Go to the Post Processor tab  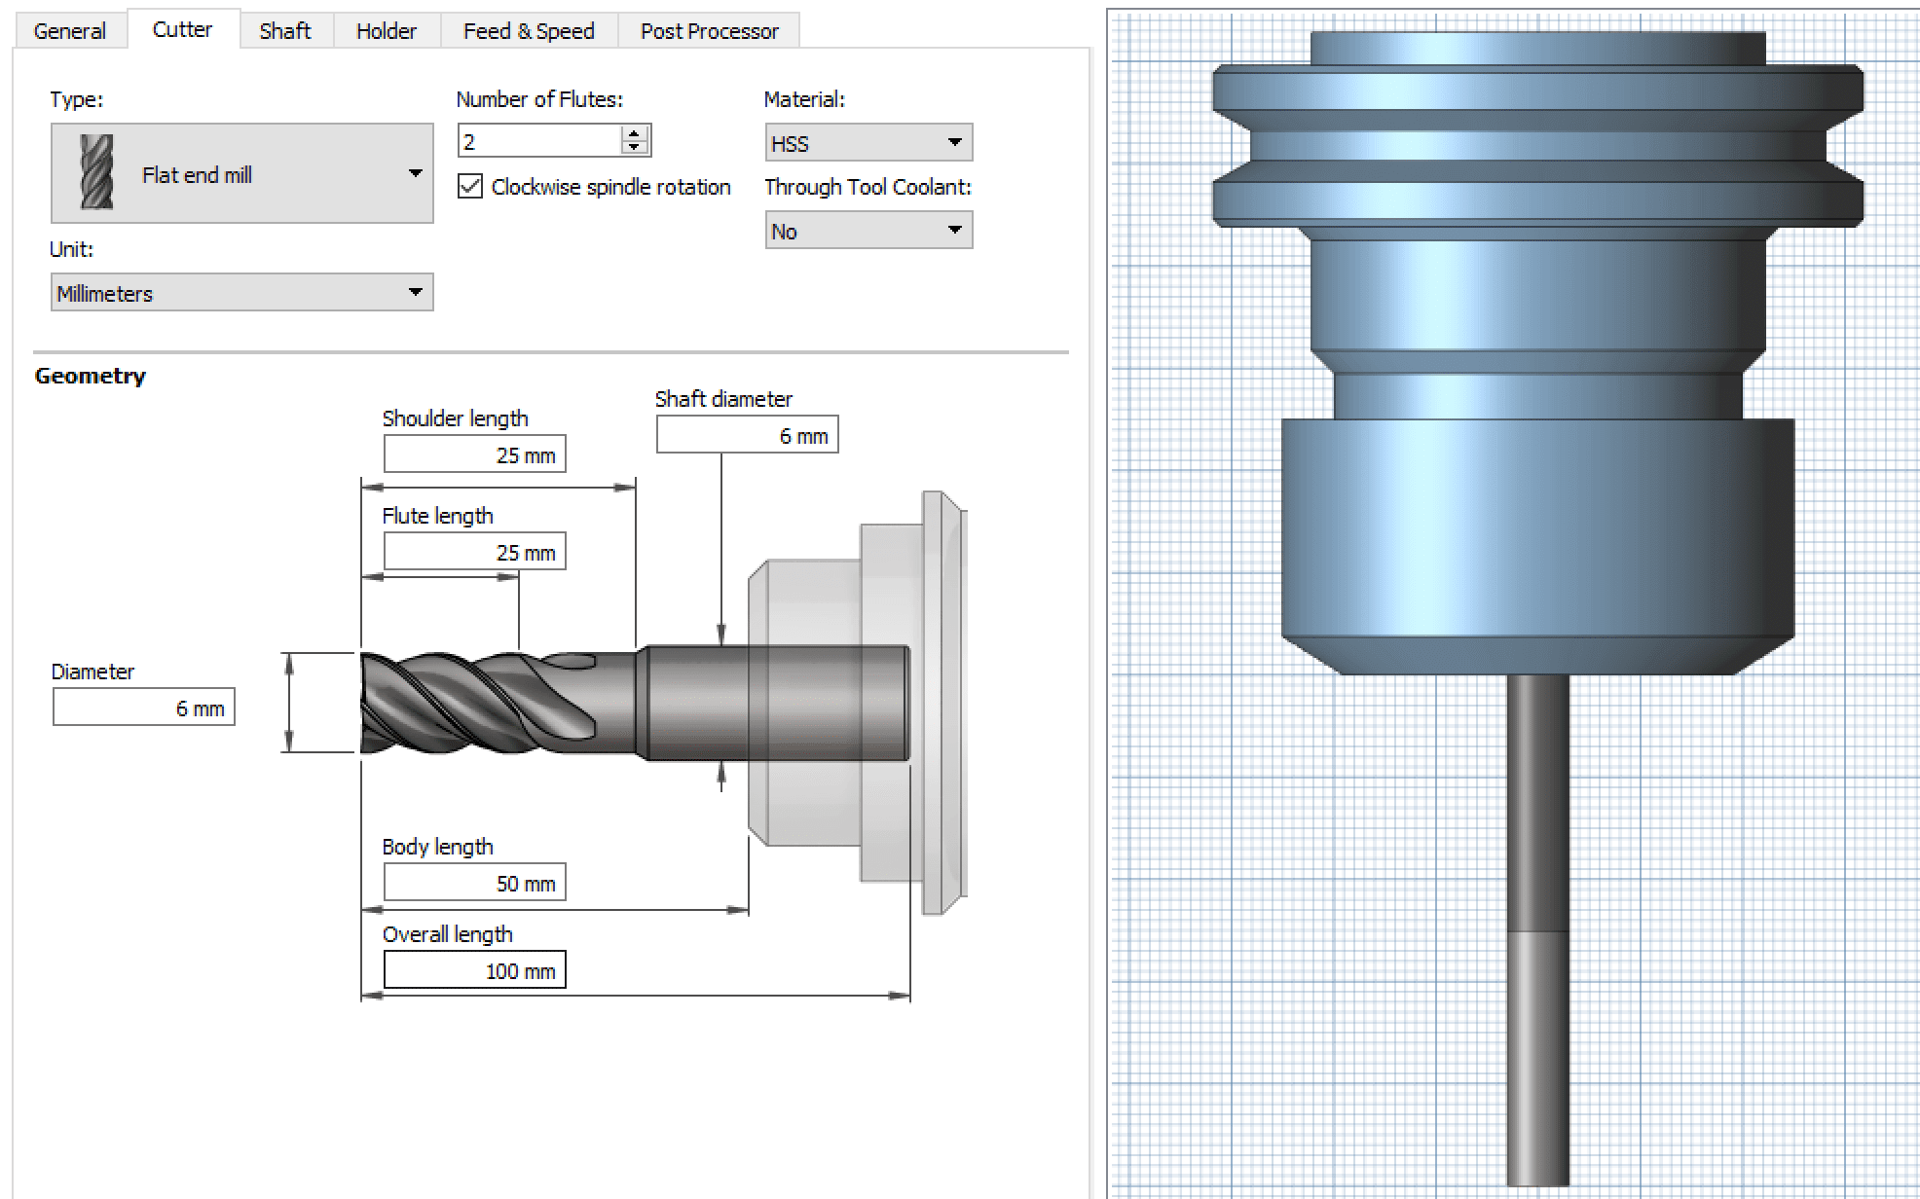[x=709, y=31]
